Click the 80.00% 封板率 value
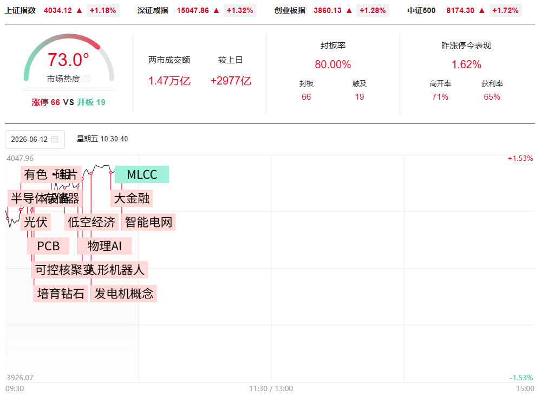 click(333, 64)
